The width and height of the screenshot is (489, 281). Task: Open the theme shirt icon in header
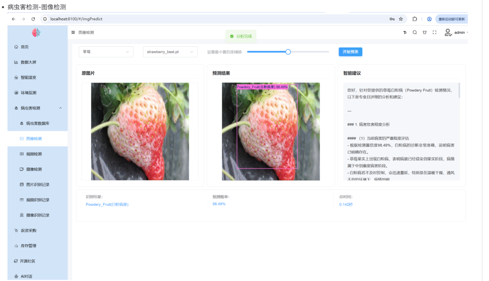424,33
